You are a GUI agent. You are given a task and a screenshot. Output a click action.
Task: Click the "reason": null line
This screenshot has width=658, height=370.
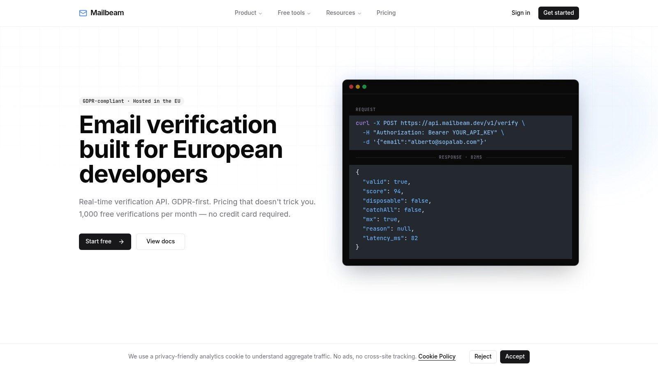click(x=389, y=229)
